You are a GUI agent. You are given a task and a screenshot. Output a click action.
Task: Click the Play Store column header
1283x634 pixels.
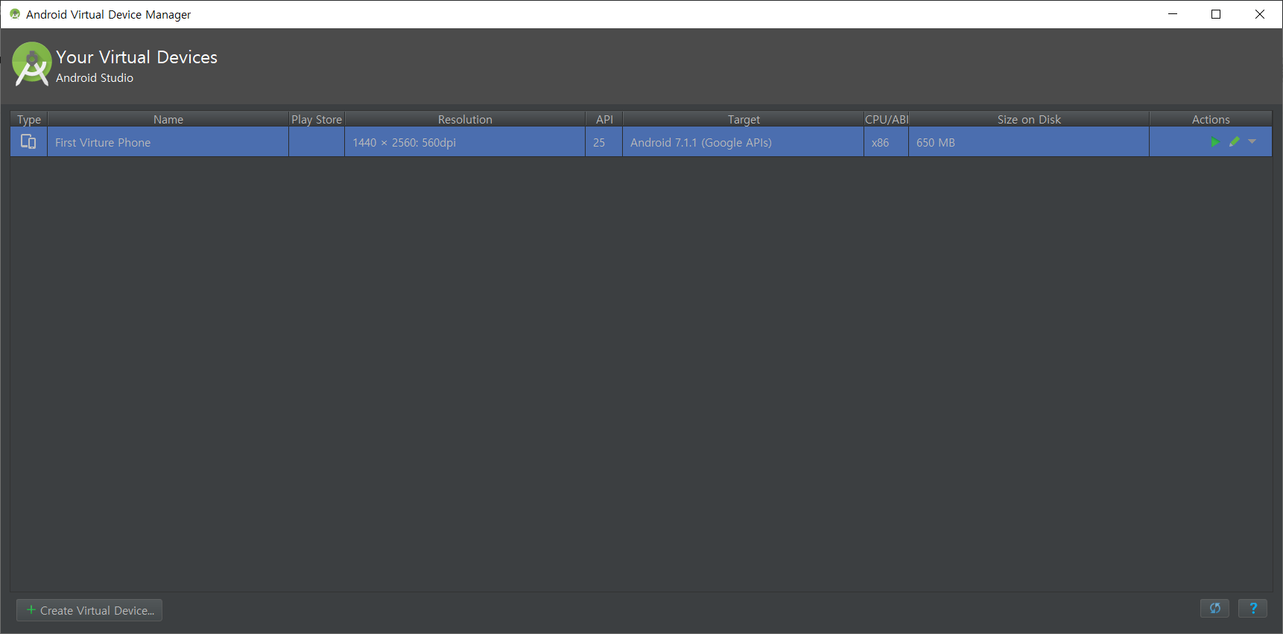(317, 119)
